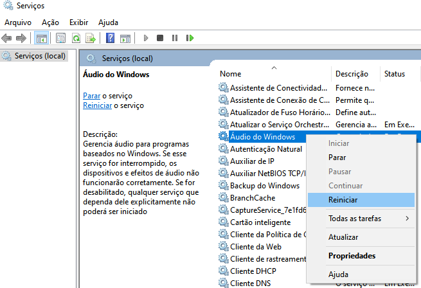Screen dimensions: 421x288
Task: Select the Cliente da Política de service
Action: (268, 235)
